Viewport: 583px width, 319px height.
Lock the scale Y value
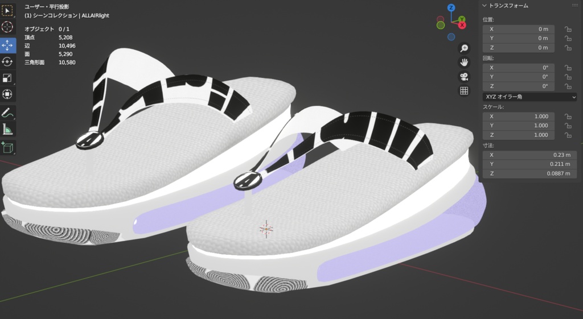(568, 126)
